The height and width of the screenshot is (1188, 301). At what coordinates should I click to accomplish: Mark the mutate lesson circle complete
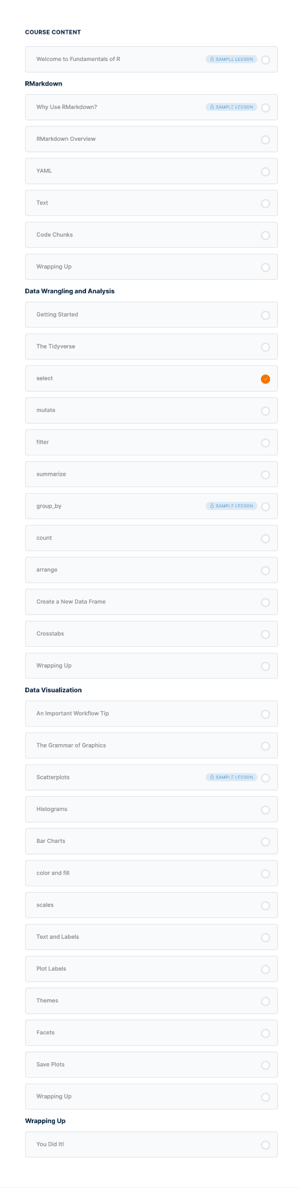click(x=265, y=411)
